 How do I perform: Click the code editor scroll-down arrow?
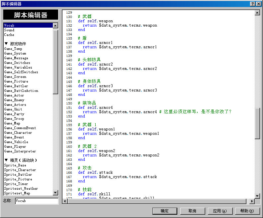point(257,196)
